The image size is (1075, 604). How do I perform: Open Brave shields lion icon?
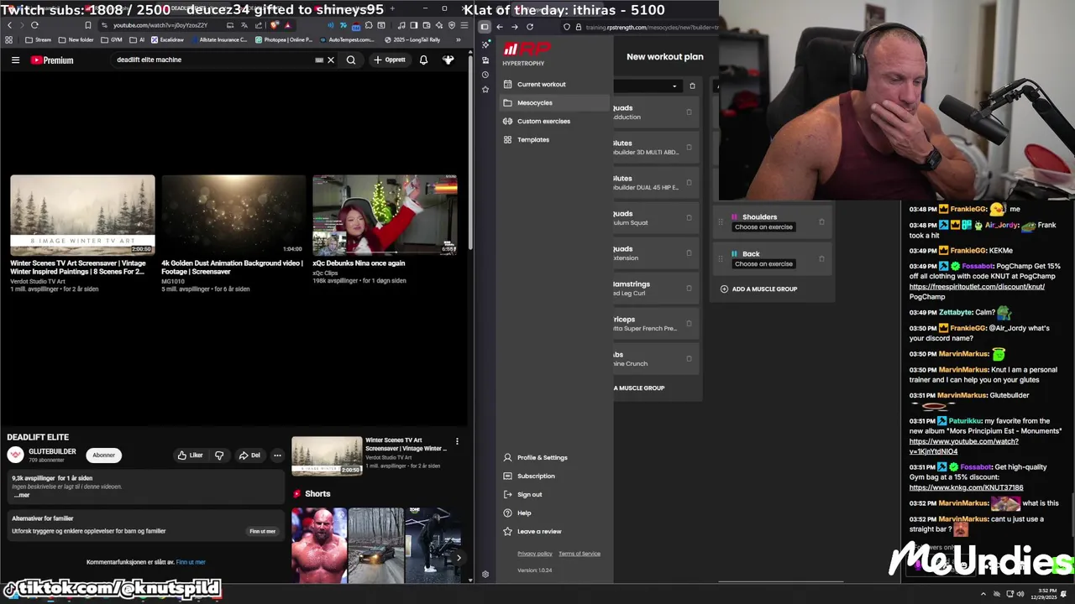(x=275, y=25)
